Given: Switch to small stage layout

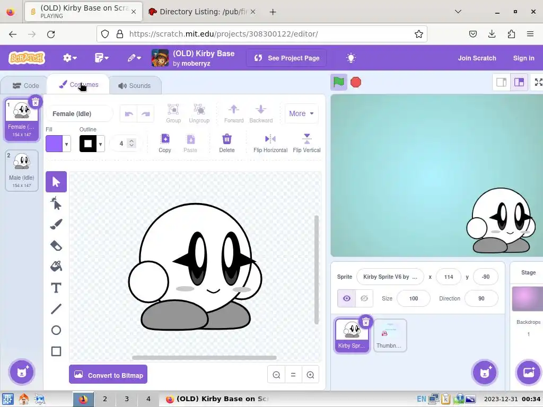Looking at the screenshot, I should coord(502,82).
